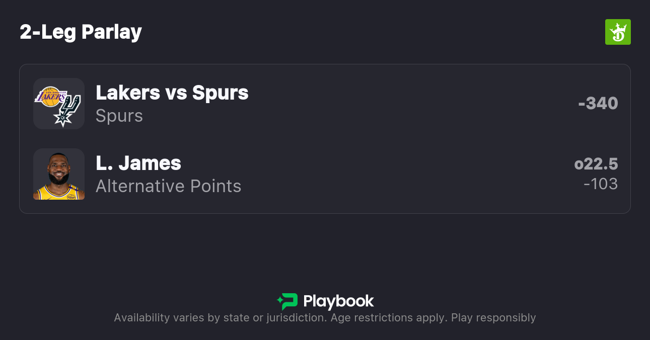Click the word "Lakers" in matchup title

point(128,93)
